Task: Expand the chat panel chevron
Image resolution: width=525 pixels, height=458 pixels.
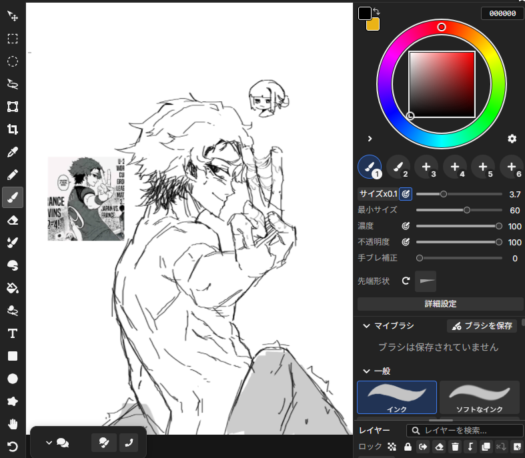Action: pyautogui.click(x=49, y=443)
